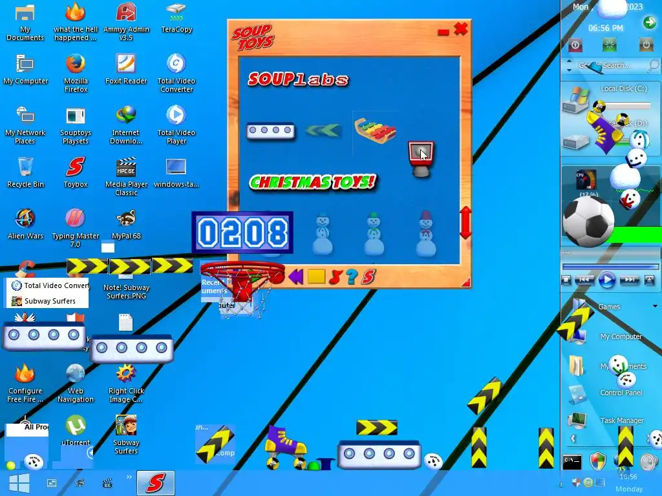Image resolution: width=662 pixels, height=496 pixels.
Task: Open Total Video Converter desktop icon
Action: 176,74
